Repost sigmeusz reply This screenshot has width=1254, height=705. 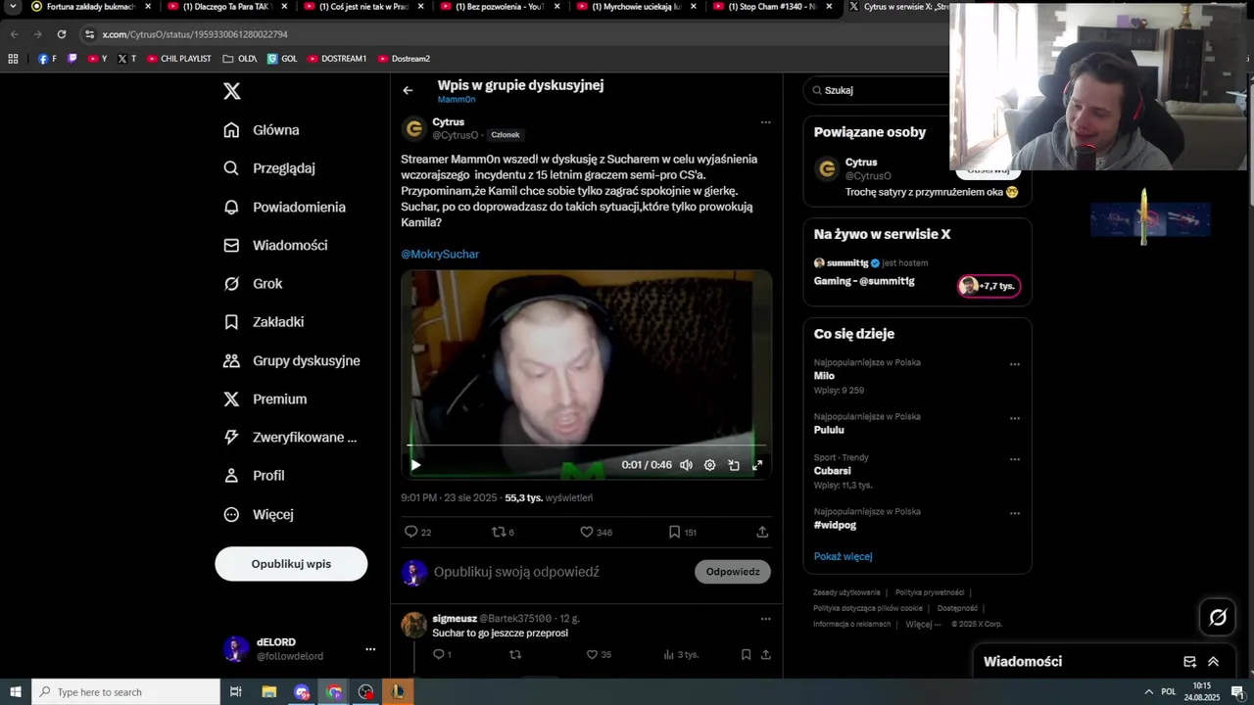[x=515, y=654]
